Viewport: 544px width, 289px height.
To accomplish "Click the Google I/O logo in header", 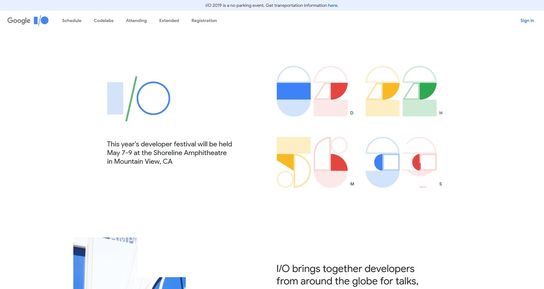I will click(x=28, y=20).
